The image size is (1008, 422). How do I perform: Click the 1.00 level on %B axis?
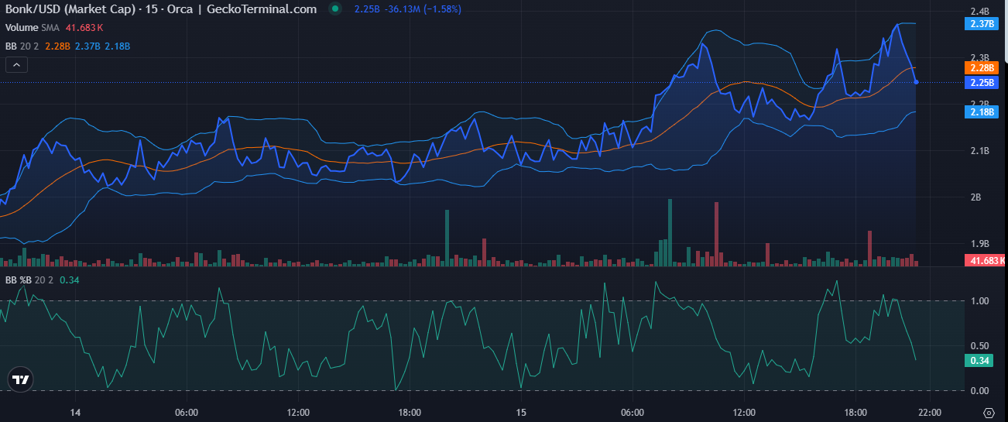pos(979,301)
